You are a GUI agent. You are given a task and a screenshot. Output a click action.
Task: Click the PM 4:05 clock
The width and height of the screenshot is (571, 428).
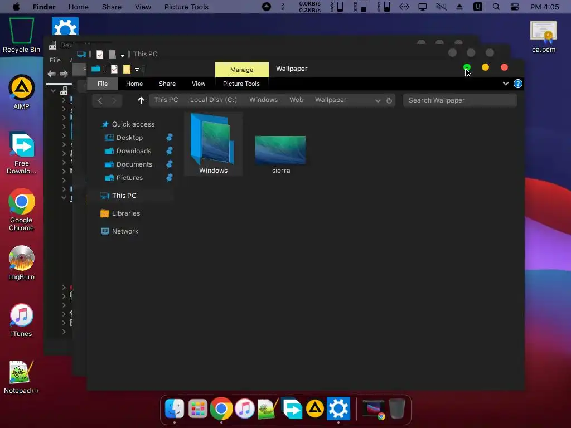(x=544, y=7)
